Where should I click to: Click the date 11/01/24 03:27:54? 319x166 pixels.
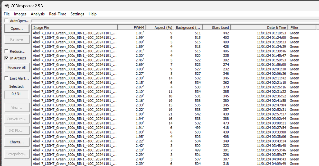coord(271,128)
